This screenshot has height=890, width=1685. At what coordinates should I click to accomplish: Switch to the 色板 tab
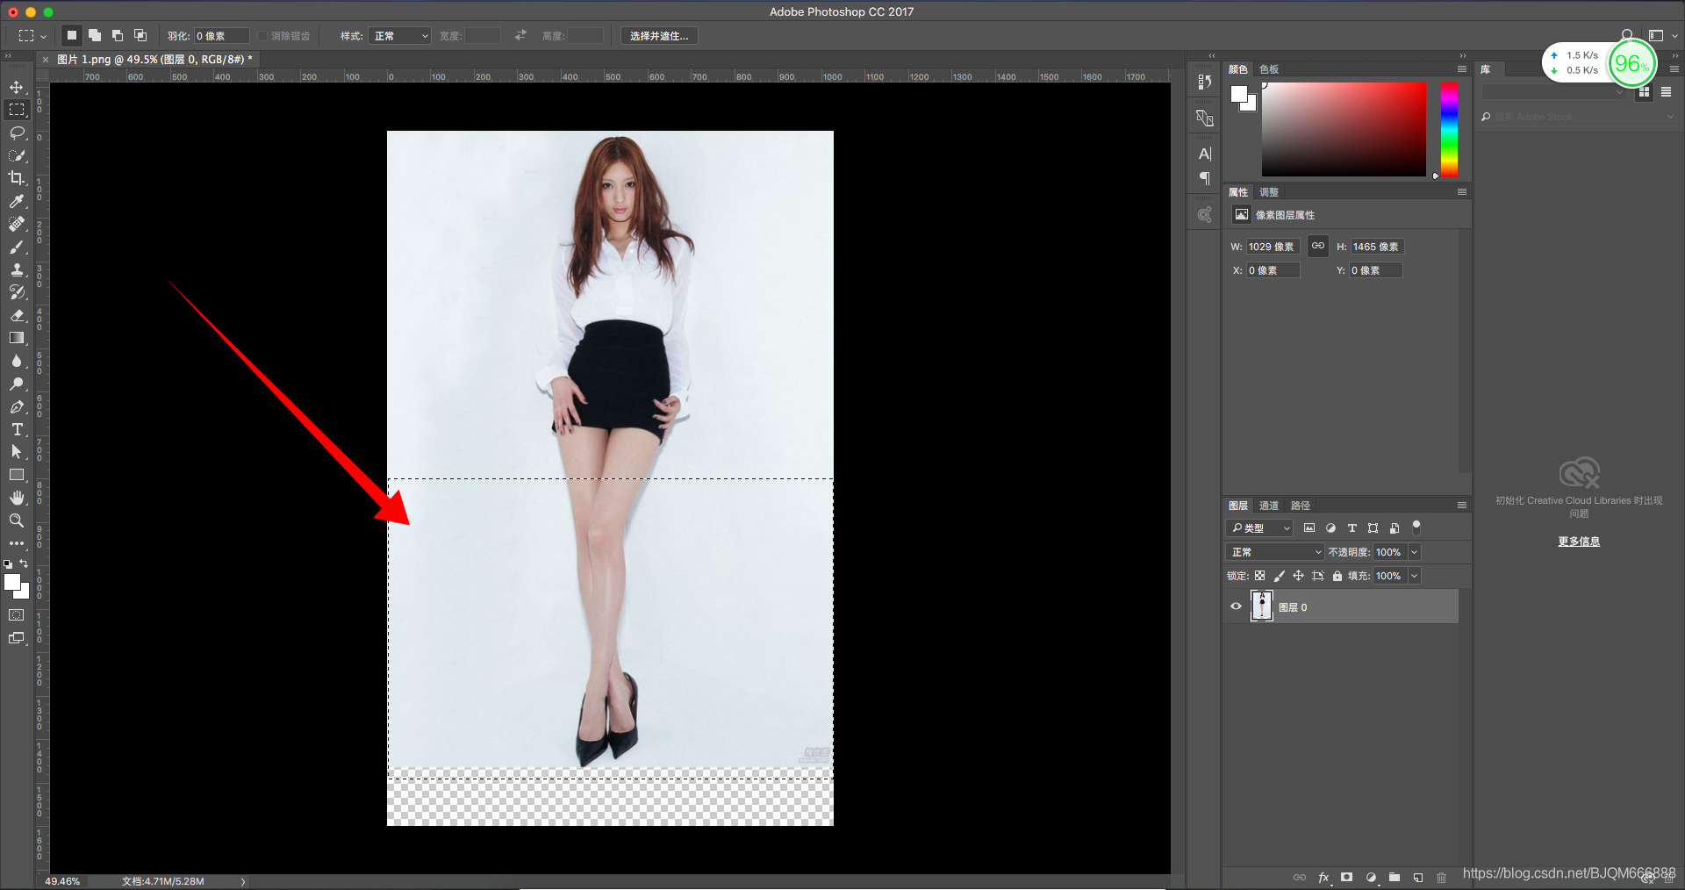point(1269,69)
